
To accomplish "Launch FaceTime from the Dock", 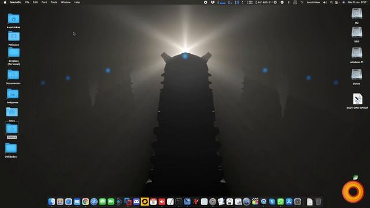I will [x=111, y=202].
